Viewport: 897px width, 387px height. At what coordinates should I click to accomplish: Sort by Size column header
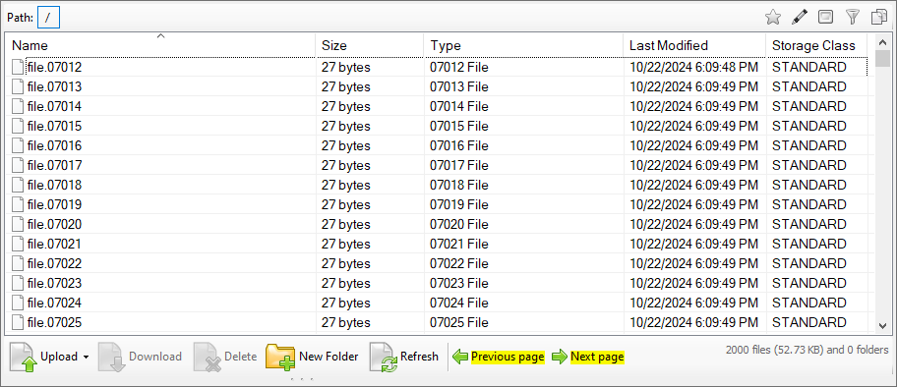click(370, 45)
